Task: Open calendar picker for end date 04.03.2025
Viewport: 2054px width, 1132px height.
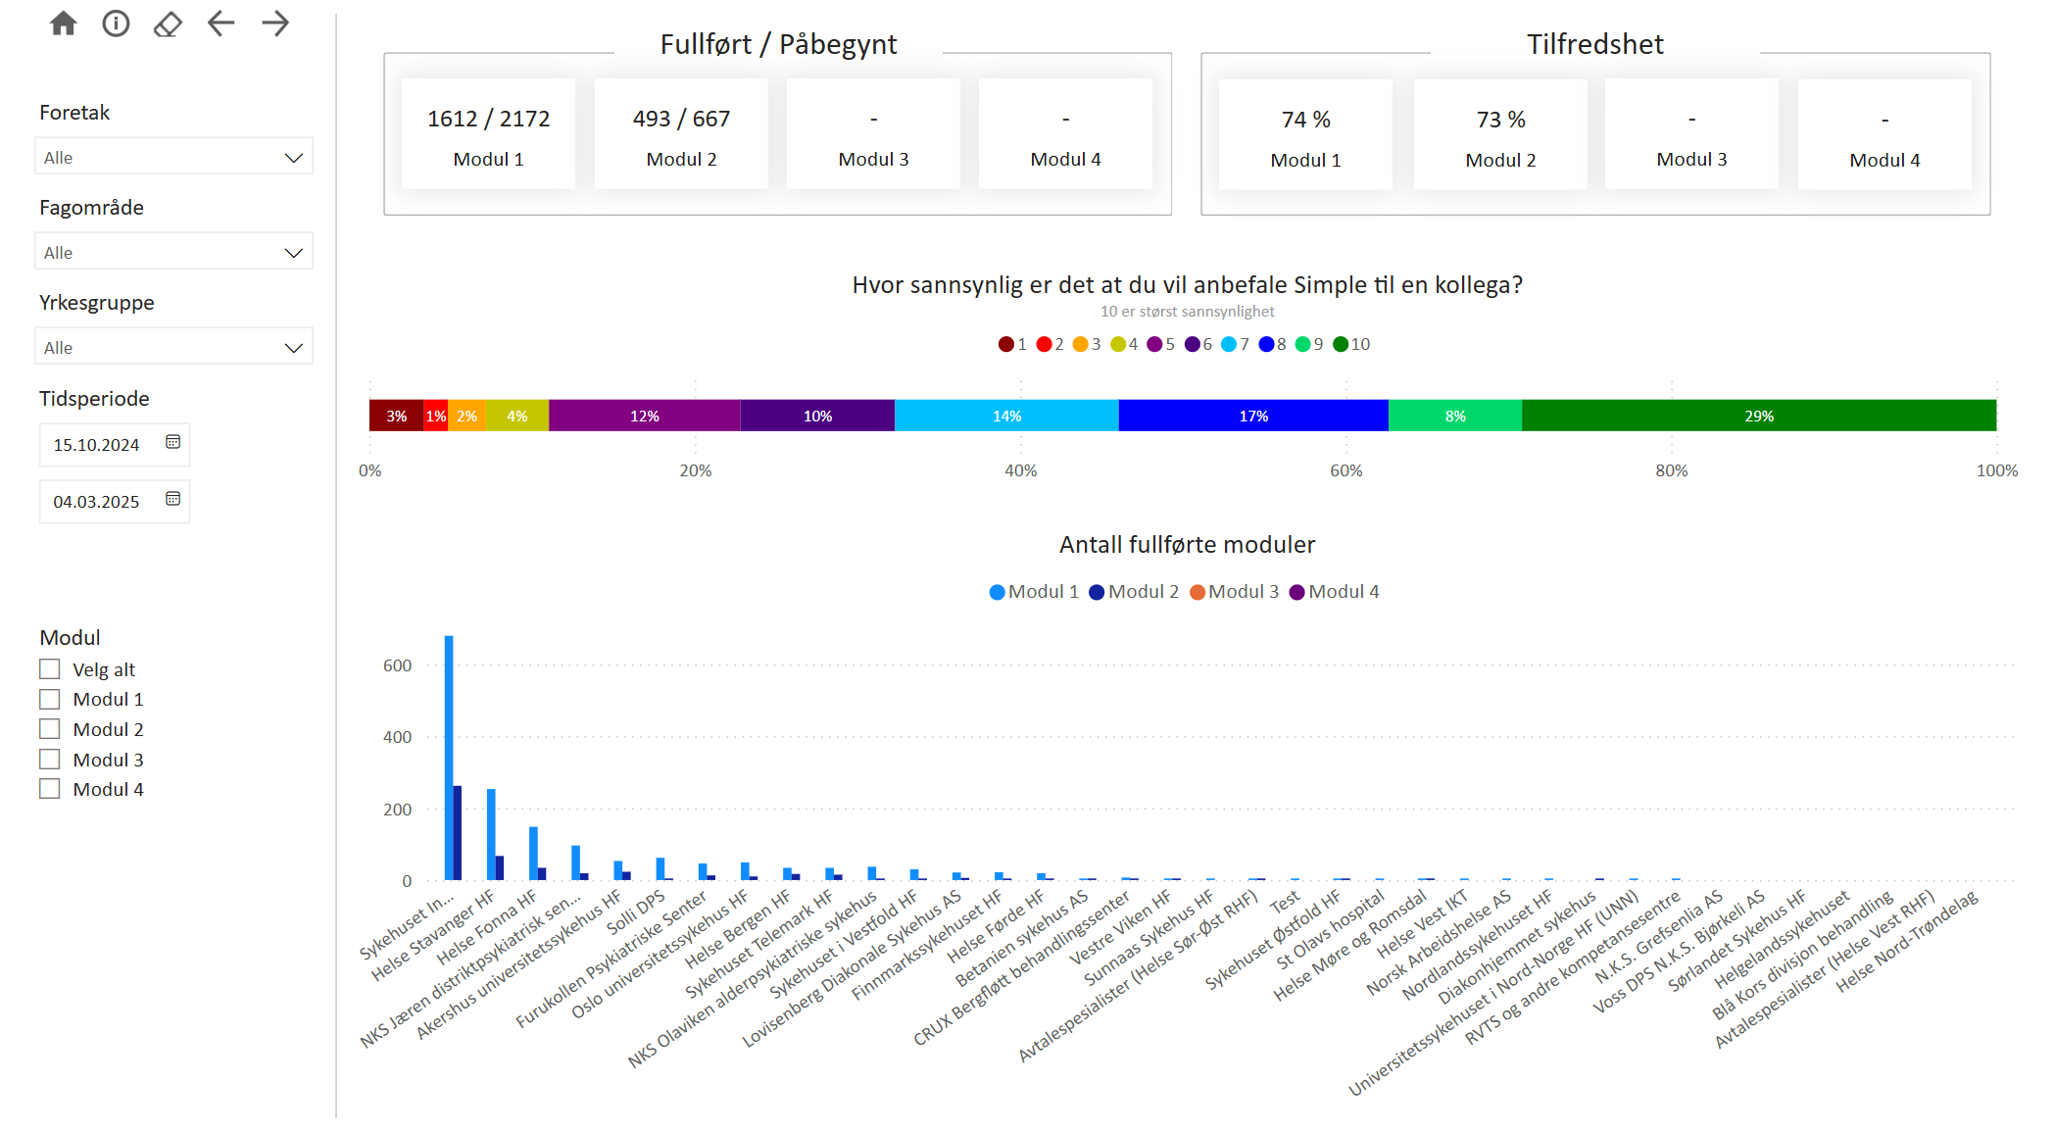Action: pyautogui.click(x=172, y=500)
